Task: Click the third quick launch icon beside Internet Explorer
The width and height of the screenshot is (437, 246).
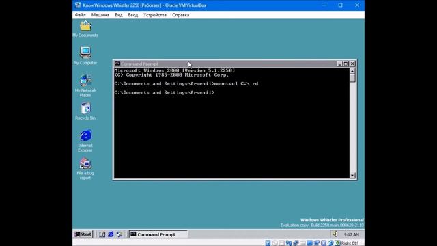Action: pos(119,234)
